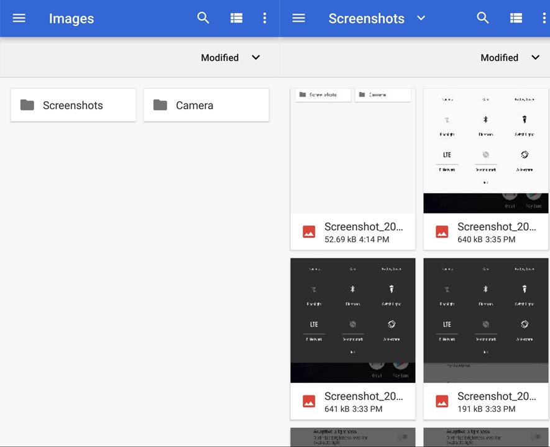This screenshot has height=447, width=550.
Task: Click the Images title text
Action: click(x=71, y=19)
